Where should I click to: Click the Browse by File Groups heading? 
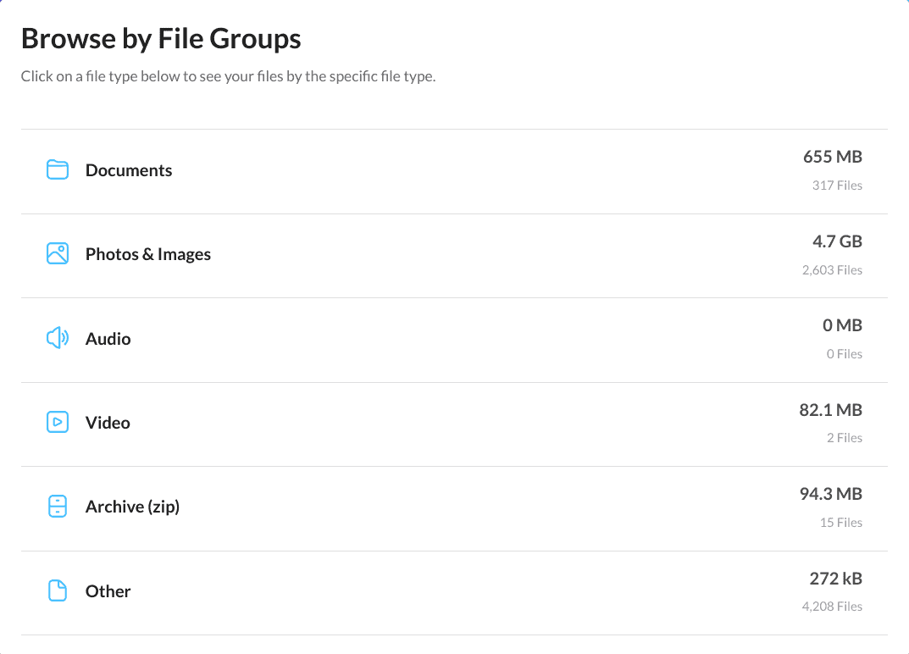coord(161,38)
